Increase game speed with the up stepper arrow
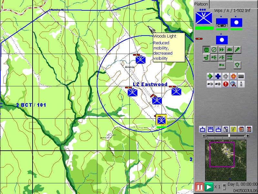This screenshot has height=194, width=258. tap(224, 185)
